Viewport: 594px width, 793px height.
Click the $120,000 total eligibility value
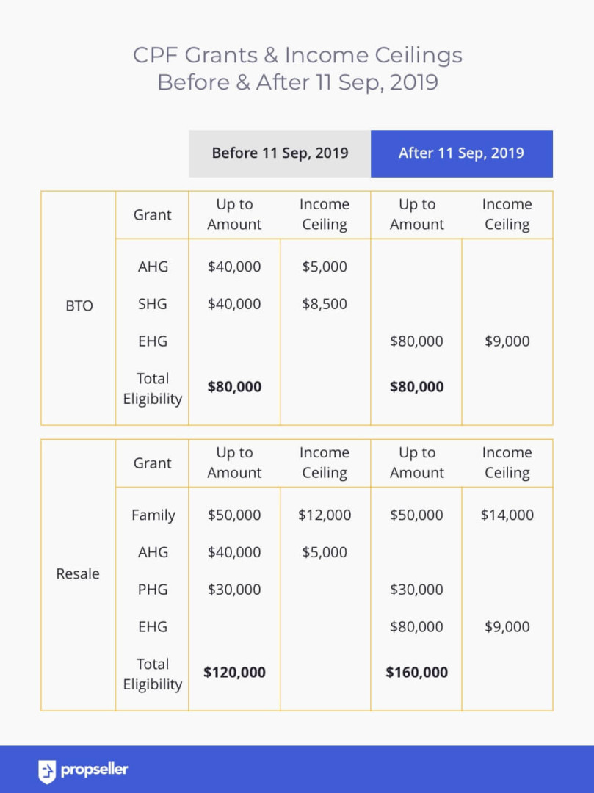click(x=234, y=672)
